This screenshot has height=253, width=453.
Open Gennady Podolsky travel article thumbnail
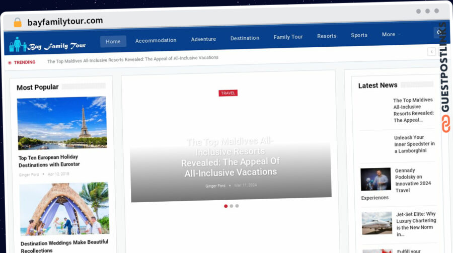(375, 179)
